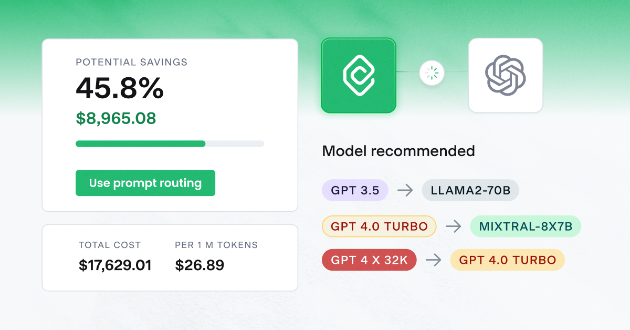Click the arrow next to GPT 3.5
Viewport: 630px width, 330px height.
point(405,190)
